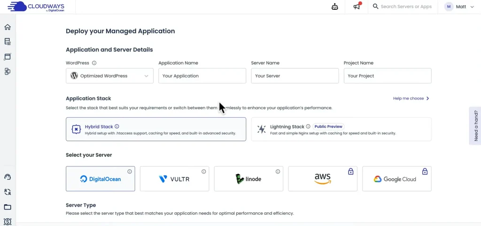The width and height of the screenshot is (481, 226).
Task: Click info icon on Vultr card
Action: pos(204,172)
